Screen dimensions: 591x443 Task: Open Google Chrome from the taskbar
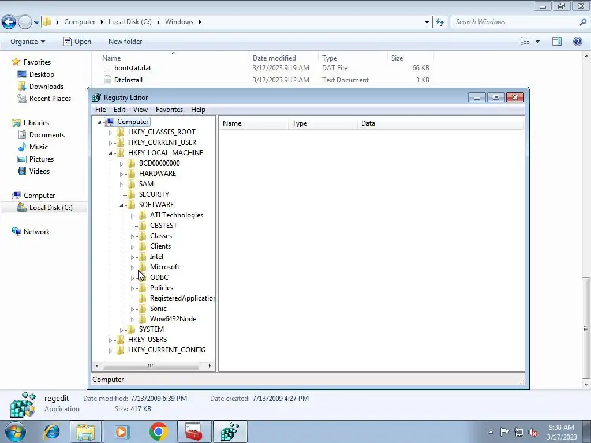tap(158, 431)
